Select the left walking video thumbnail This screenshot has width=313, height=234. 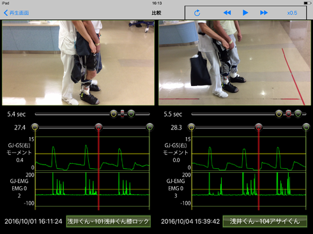pos(78,62)
